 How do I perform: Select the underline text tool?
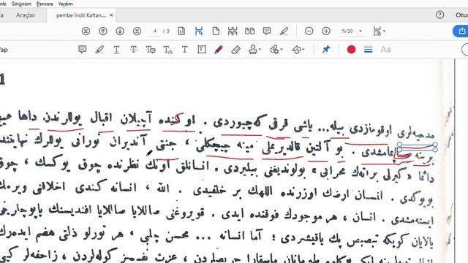(x=116, y=50)
